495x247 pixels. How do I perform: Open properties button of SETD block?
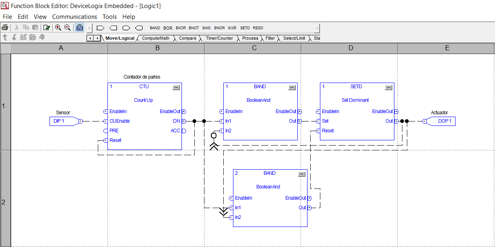(x=388, y=87)
